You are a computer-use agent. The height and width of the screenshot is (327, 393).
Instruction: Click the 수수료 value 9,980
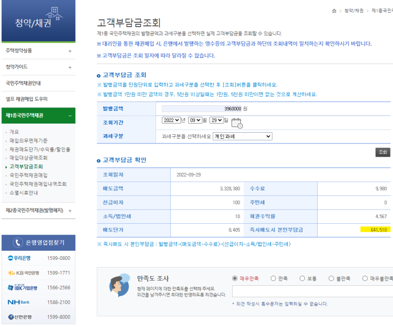click(381, 189)
